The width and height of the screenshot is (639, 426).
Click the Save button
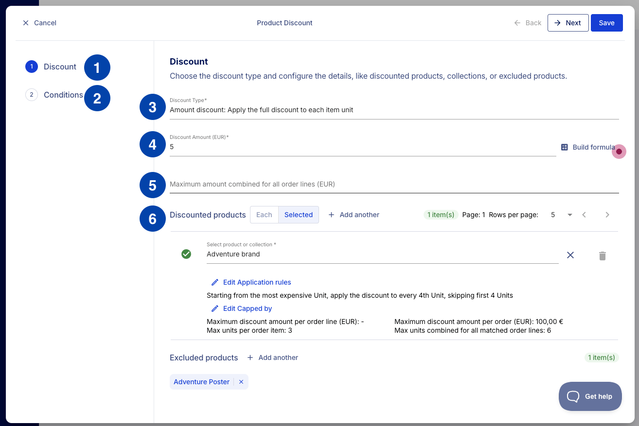point(607,23)
